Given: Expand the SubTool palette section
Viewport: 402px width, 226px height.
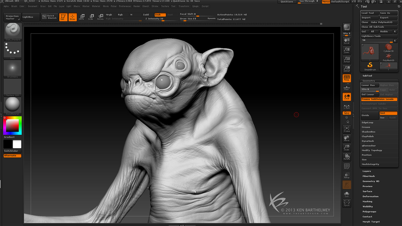Looking at the screenshot, I should (367, 76).
